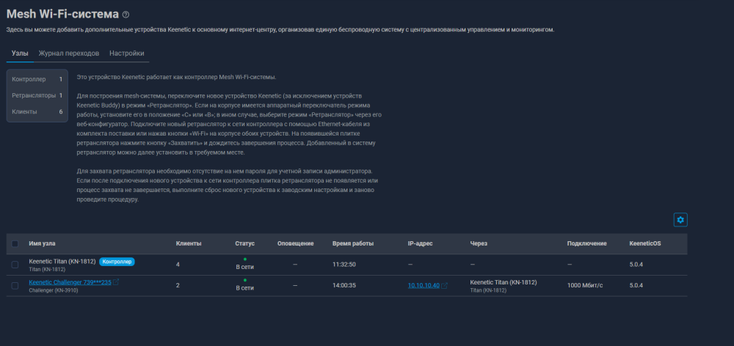Click green online status dot for Titan
This screenshot has width=734, height=346.
244,259
